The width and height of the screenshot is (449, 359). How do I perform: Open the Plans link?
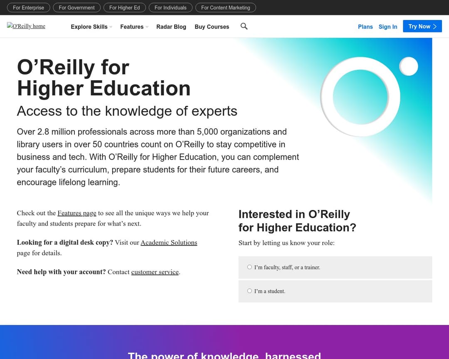(x=365, y=27)
